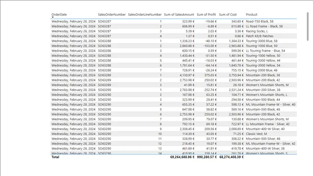Click the SalesOrderNumber column header
This screenshot has width=313, height=176.
tap(112, 15)
